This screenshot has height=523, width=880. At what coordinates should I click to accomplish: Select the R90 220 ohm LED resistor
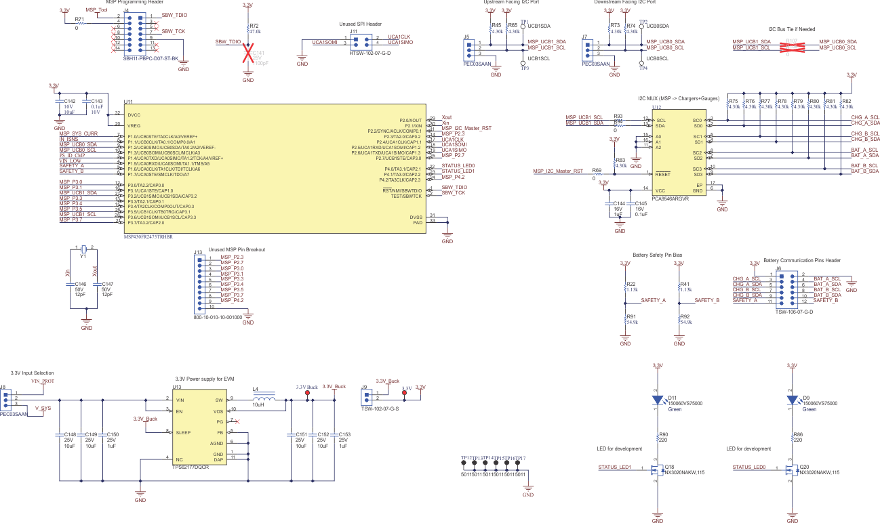click(657, 438)
